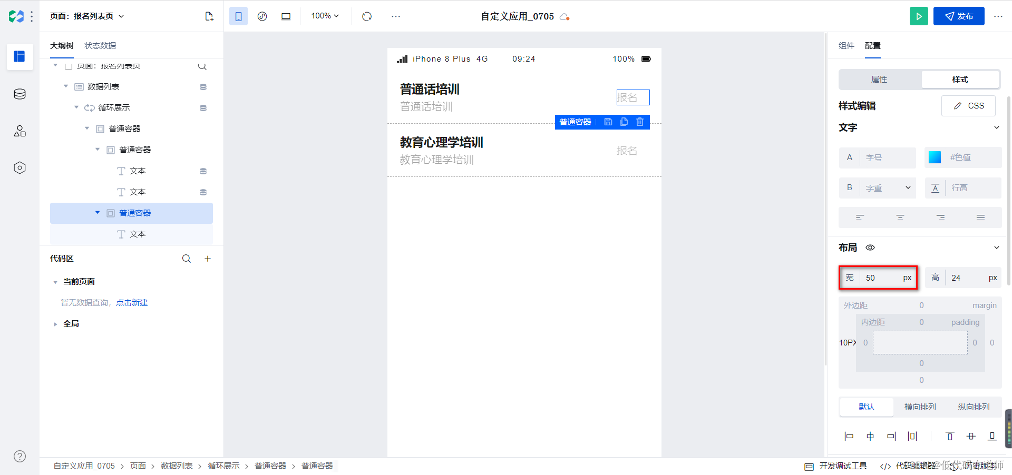
Task: Collapse the 数据列表 tree node
Action: 66,86
